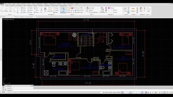Select the Arc tool
Image resolution: width=173 pixels, height=97 pixels.
click(x=15, y=9)
